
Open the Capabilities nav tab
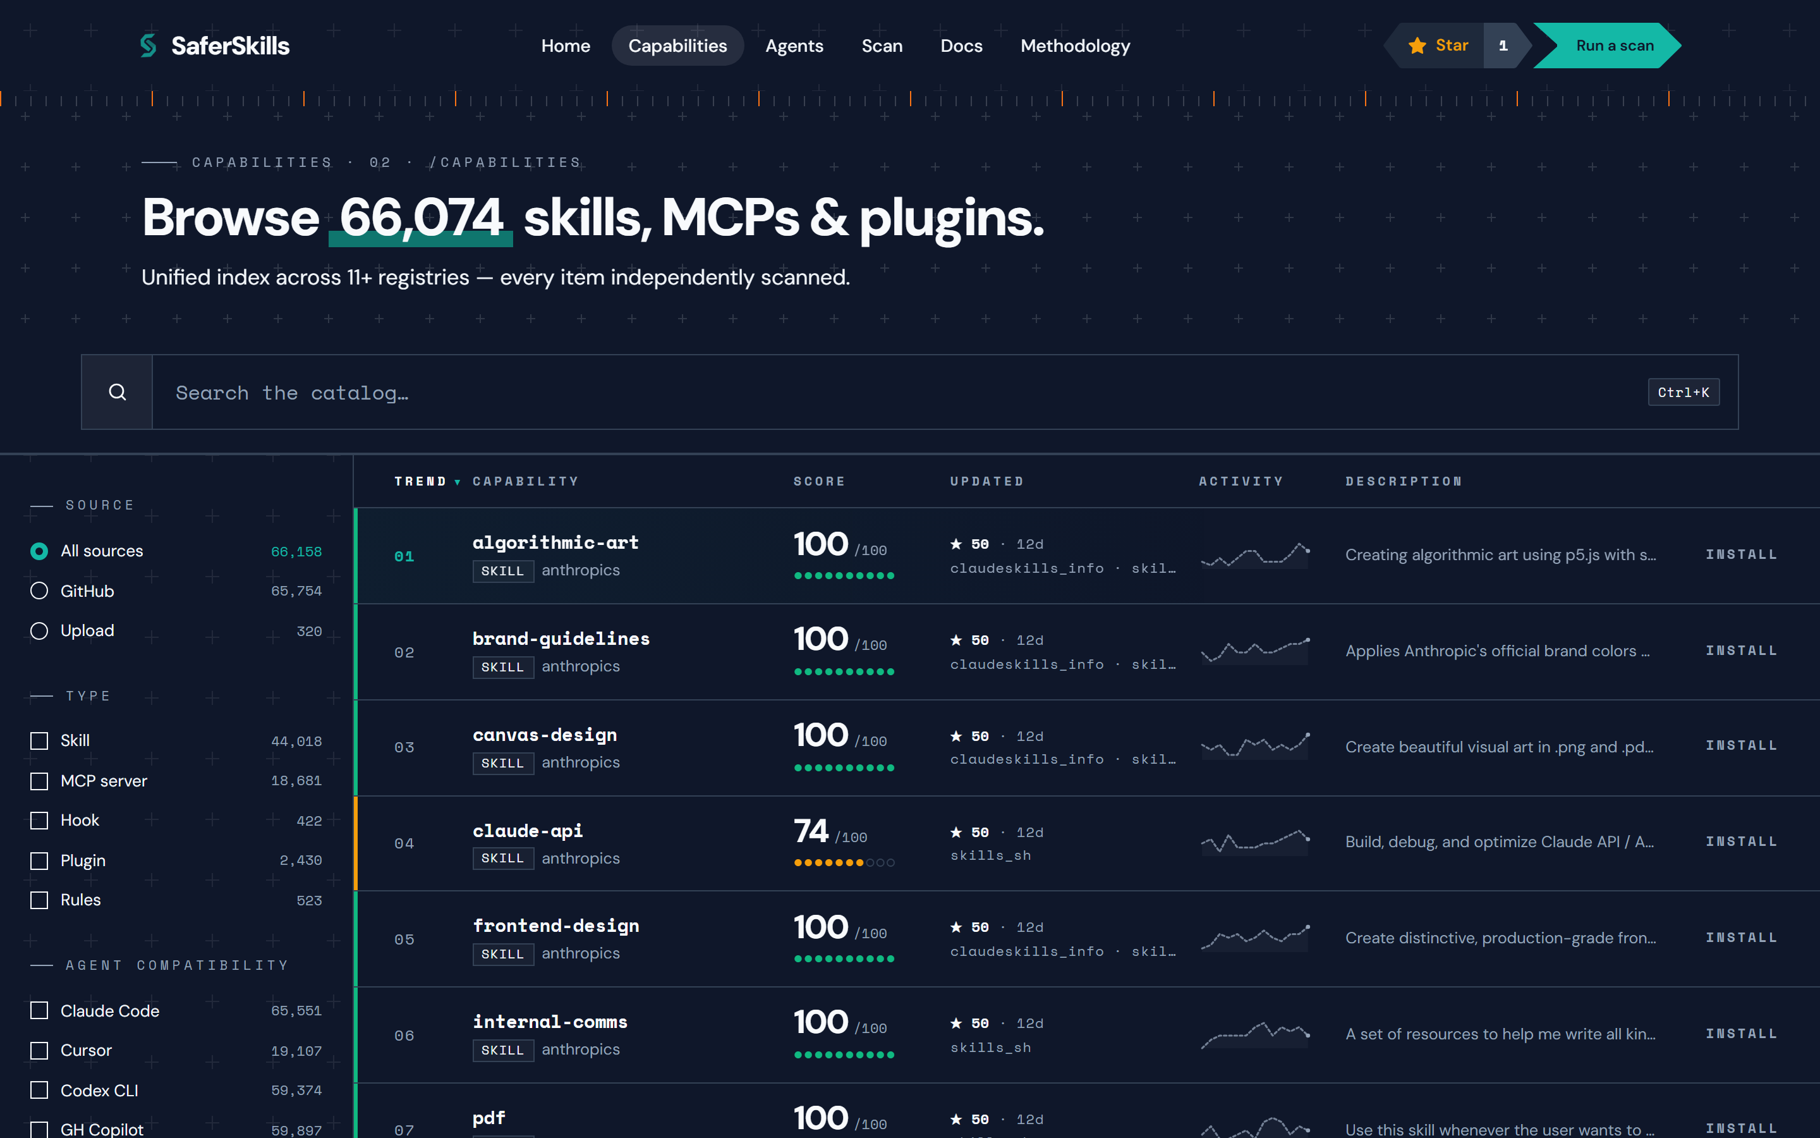click(677, 46)
